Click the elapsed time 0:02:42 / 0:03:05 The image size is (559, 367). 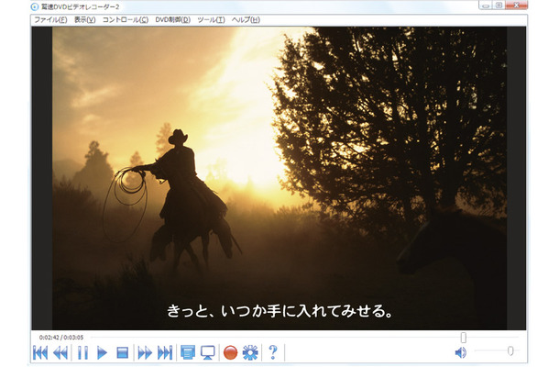61,338
